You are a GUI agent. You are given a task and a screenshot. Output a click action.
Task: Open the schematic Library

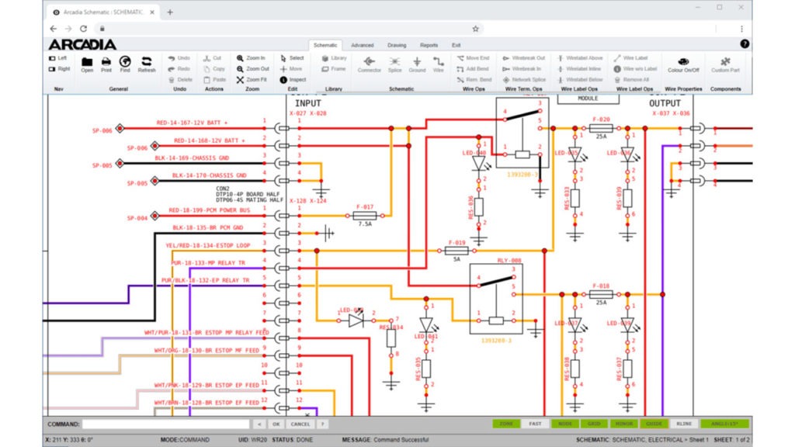[332, 57]
